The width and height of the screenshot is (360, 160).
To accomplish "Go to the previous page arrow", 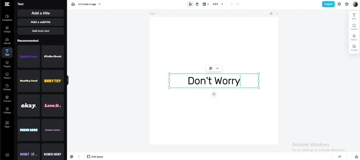I will [333, 157].
